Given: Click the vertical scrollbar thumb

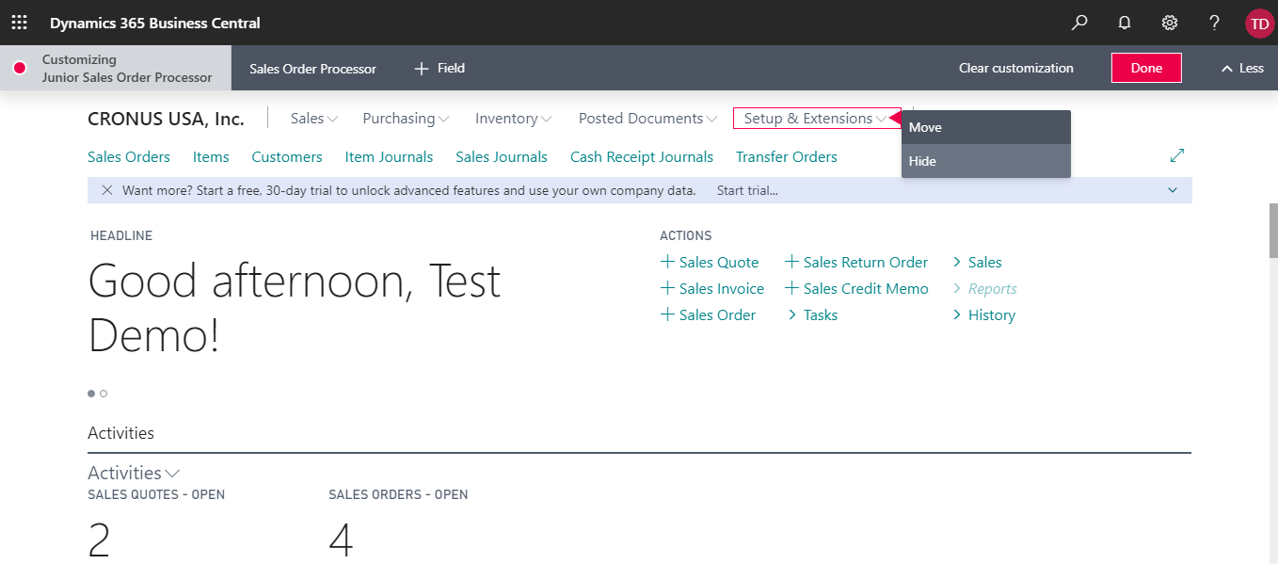Looking at the screenshot, I should pos(1273,229).
